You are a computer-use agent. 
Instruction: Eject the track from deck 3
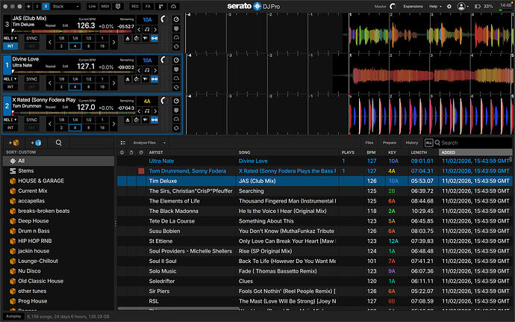pos(128,39)
